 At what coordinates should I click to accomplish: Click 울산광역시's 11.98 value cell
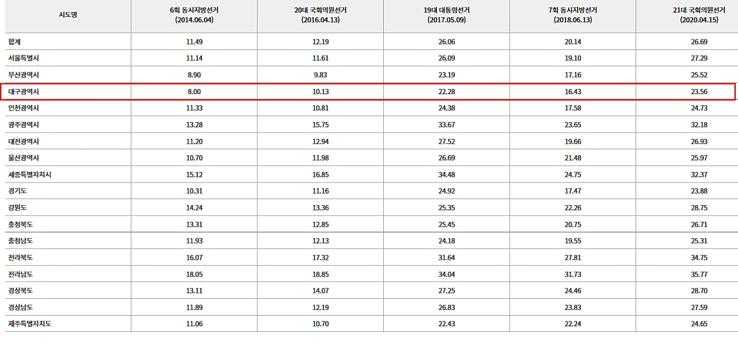pyautogui.click(x=320, y=158)
